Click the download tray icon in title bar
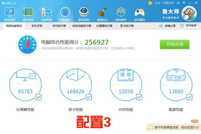Image resolution: width=201 pixels, height=134 pixels. 178,3
